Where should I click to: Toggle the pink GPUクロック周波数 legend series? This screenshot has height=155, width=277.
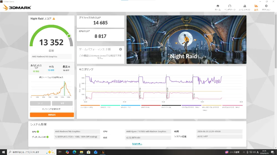point(232,106)
